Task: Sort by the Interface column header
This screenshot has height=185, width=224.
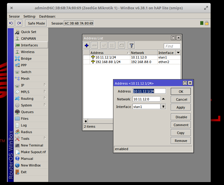Action: 167,53
